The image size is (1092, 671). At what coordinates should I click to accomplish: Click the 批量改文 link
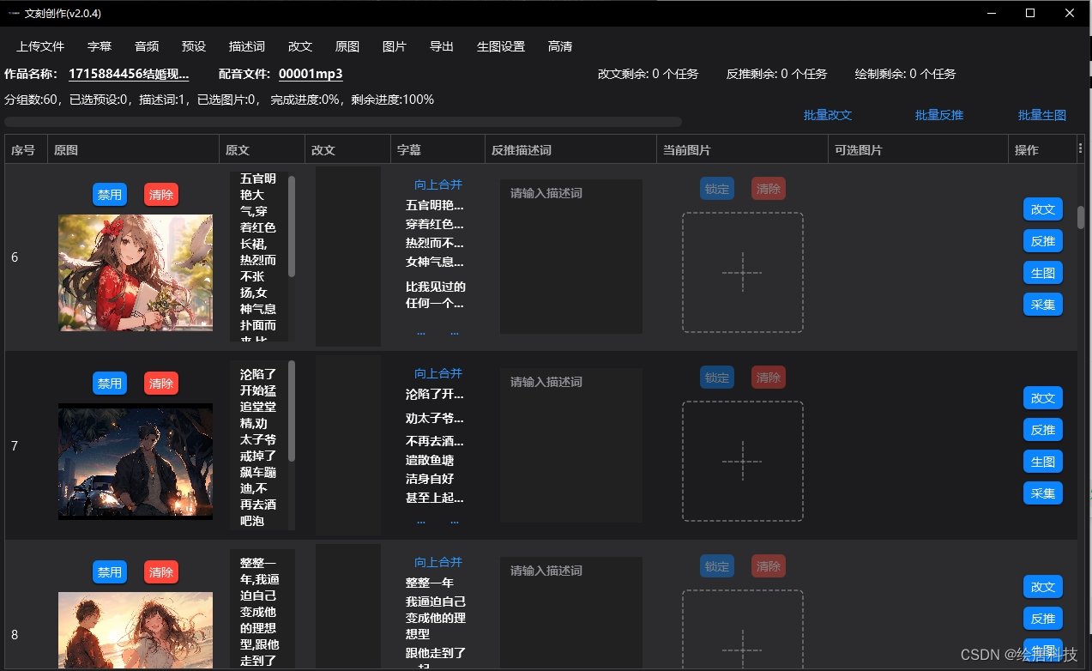pyautogui.click(x=828, y=115)
